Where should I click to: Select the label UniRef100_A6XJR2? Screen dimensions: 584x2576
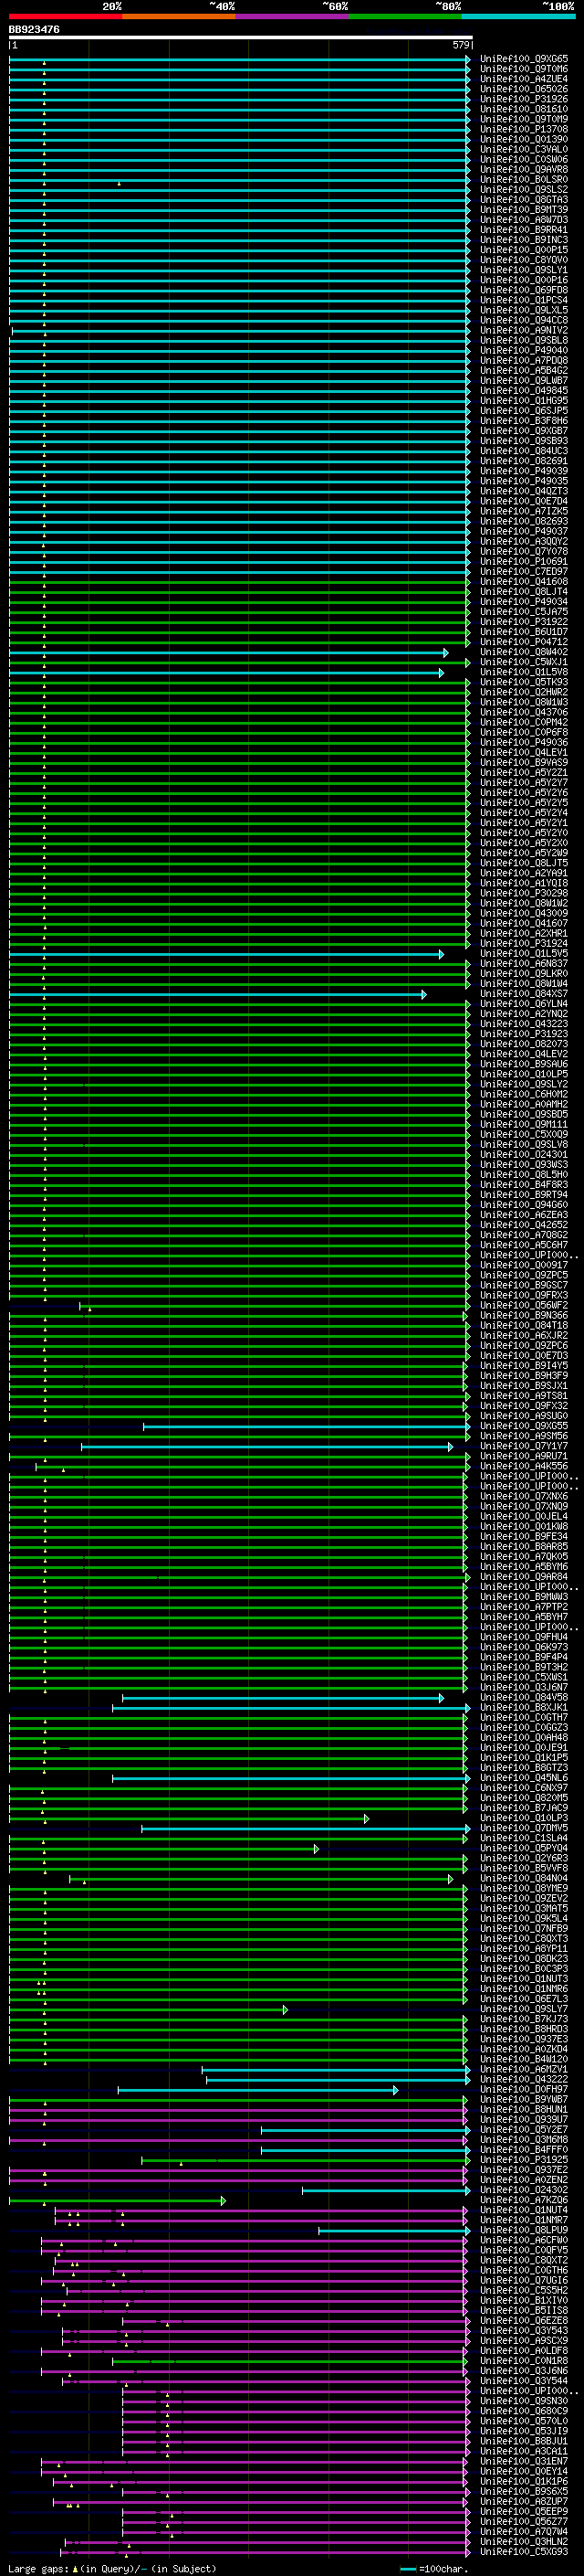pos(524,1335)
